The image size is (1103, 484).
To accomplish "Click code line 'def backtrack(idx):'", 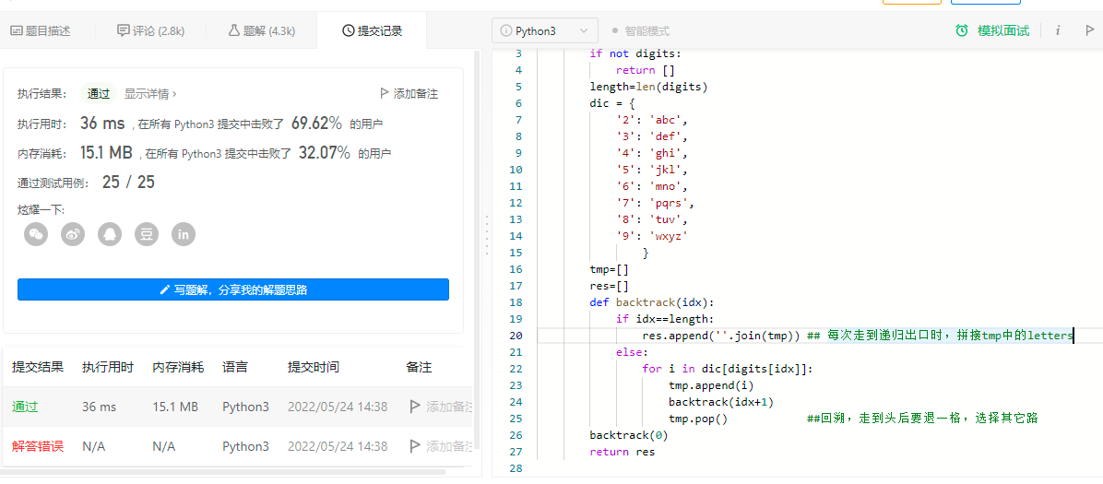I will point(652,302).
